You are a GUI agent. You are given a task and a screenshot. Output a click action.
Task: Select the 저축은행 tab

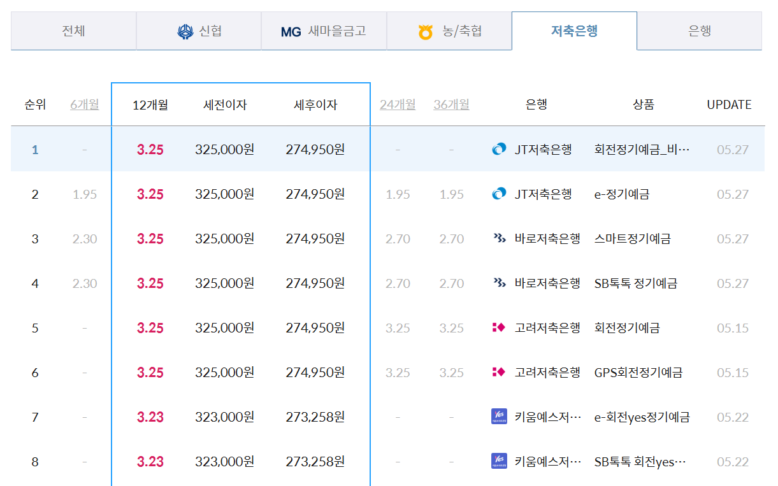click(x=574, y=31)
